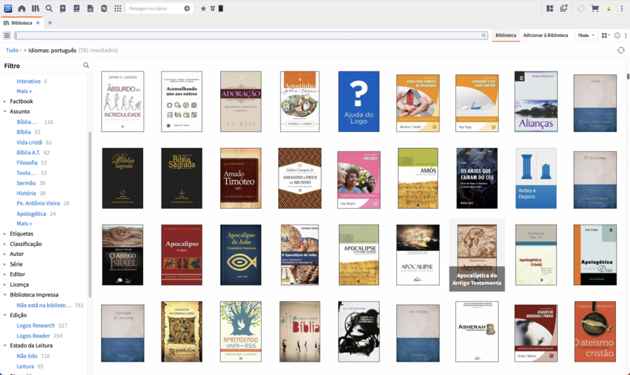Open the Título sort dropdown
Image resolution: width=630 pixels, height=375 pixels.
[586, 35]
